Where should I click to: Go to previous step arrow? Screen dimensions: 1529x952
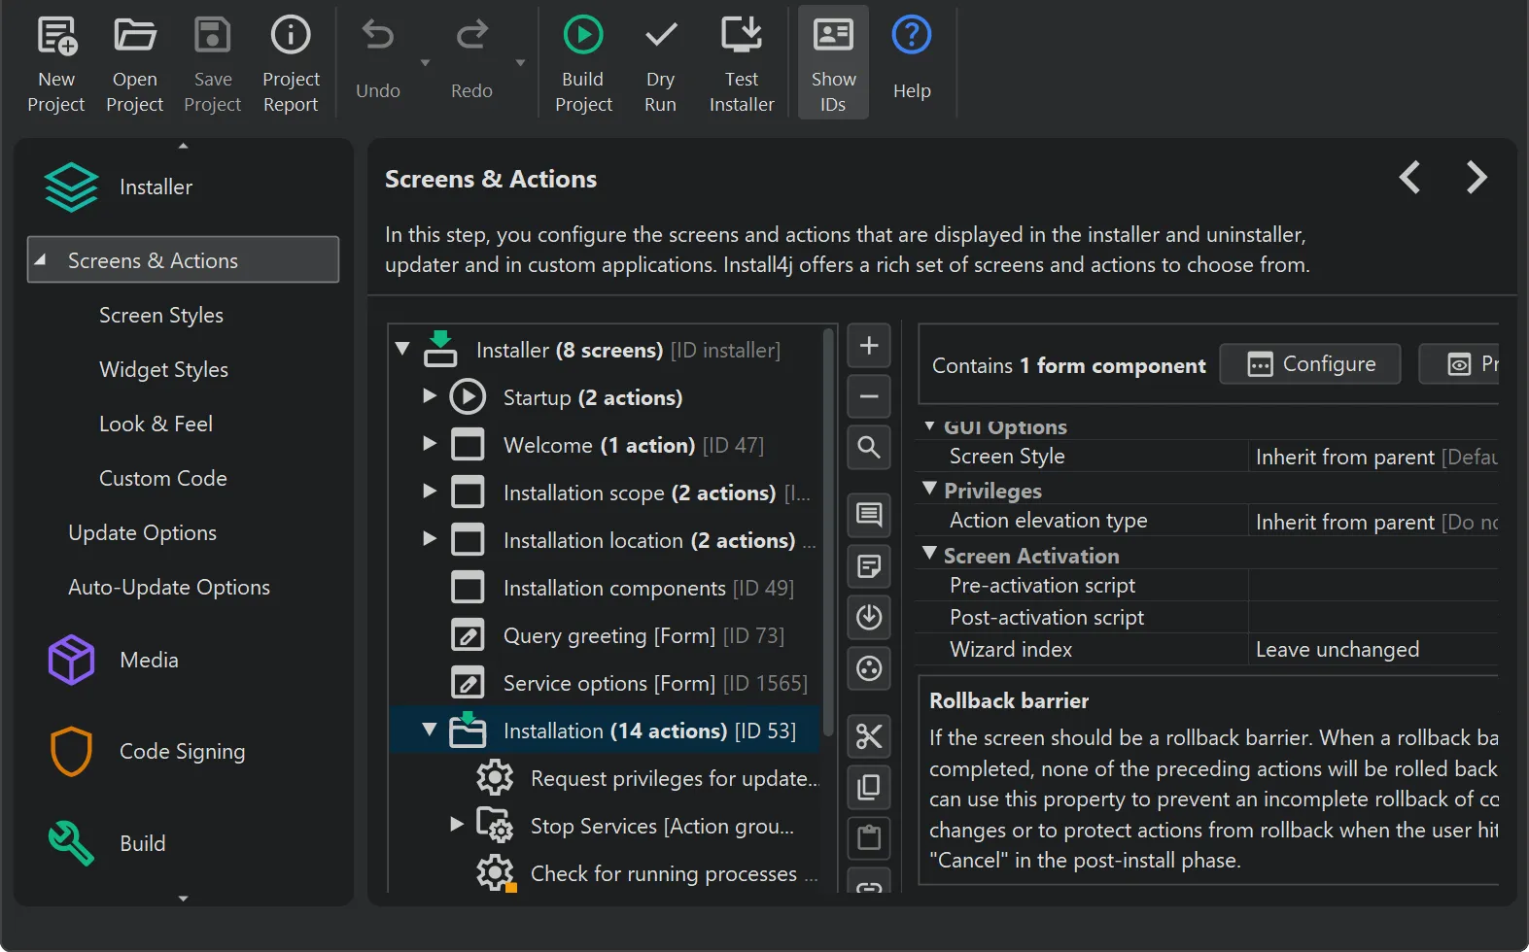pos(1409,178)
